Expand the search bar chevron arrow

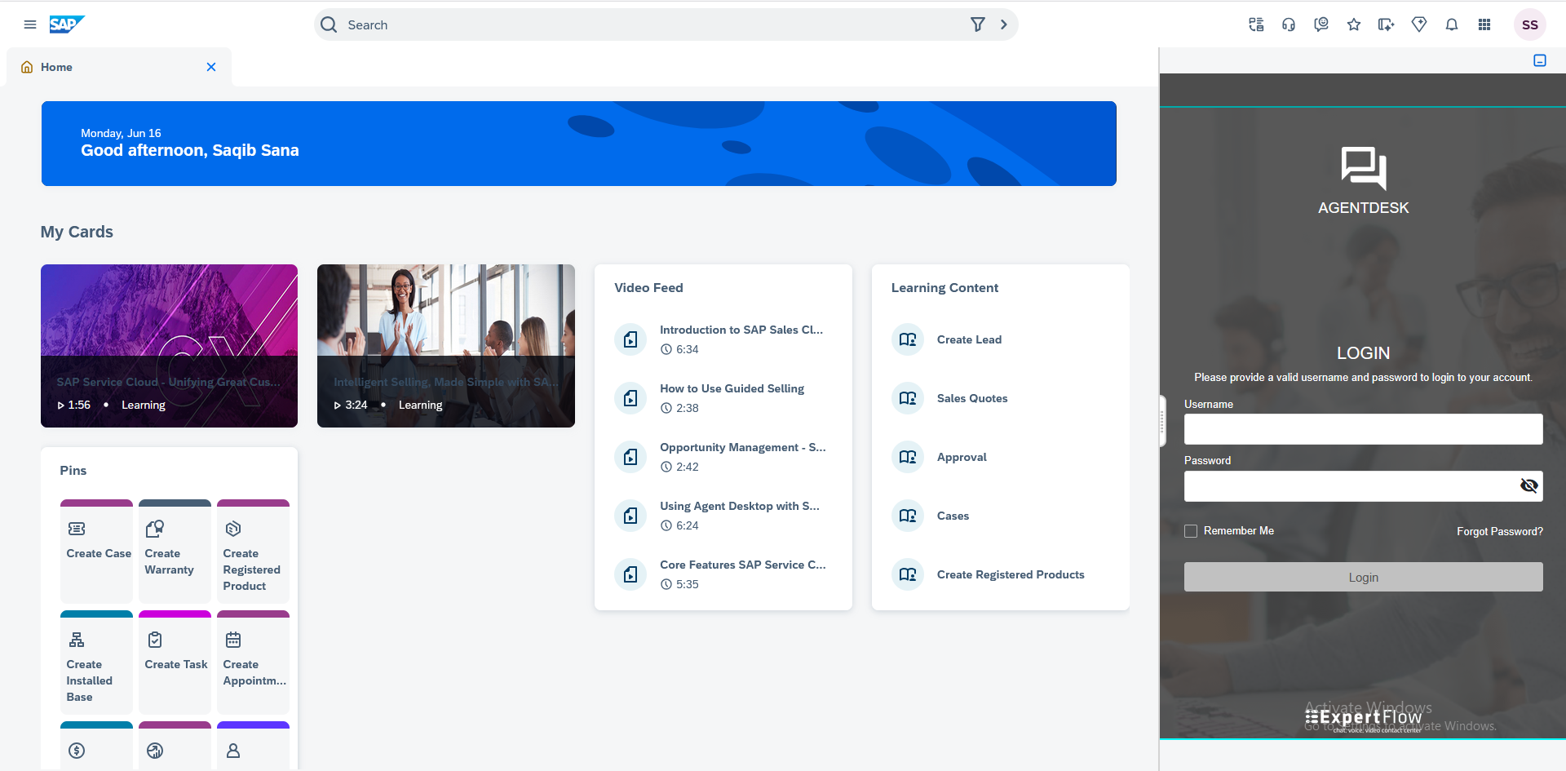click(1004, 24)
